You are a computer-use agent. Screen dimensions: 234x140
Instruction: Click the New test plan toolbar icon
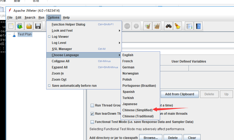pos(11,26)
